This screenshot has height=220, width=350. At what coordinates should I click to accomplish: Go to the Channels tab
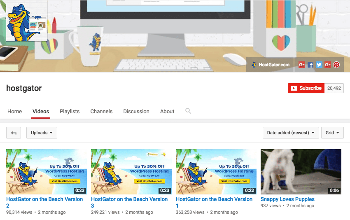pos(101,112)
